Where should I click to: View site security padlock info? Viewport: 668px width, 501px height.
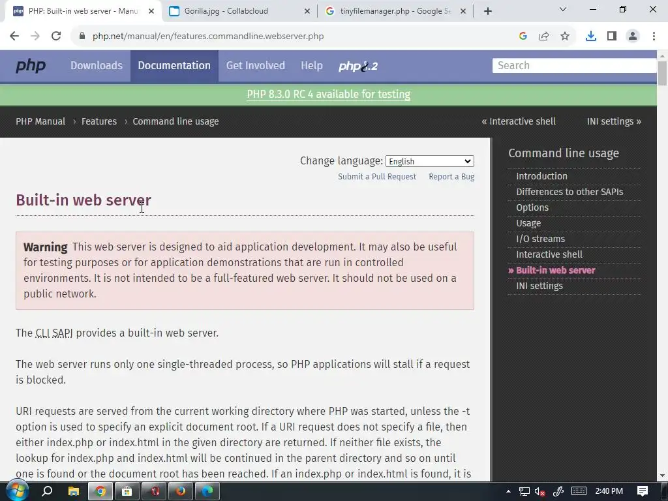[x=82, y=37]
